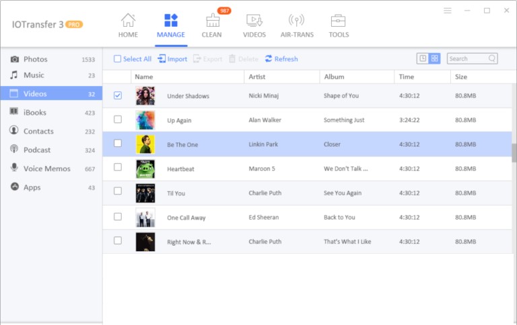The height and width of the screenshot is (325, 517).
Task: Click the Delete button
Action: pos(244,59)
